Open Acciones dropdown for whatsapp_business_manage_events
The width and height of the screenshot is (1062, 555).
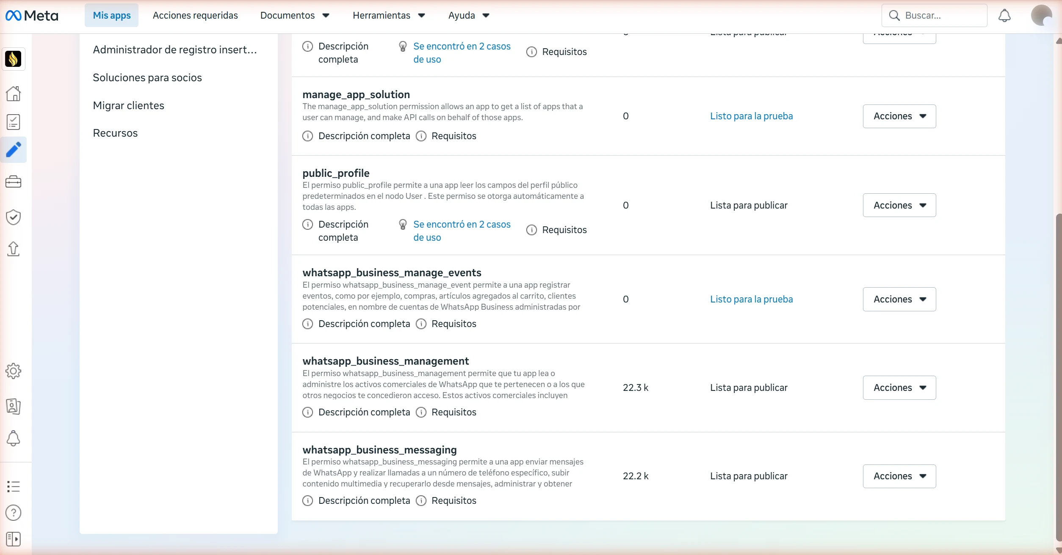pos(899,299)
